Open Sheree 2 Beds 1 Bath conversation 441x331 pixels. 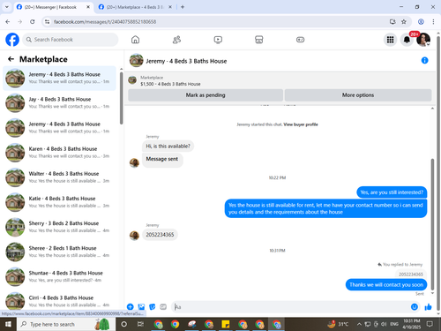point(59,252)
